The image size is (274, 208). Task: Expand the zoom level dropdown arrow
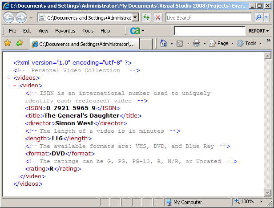[261, 201]
